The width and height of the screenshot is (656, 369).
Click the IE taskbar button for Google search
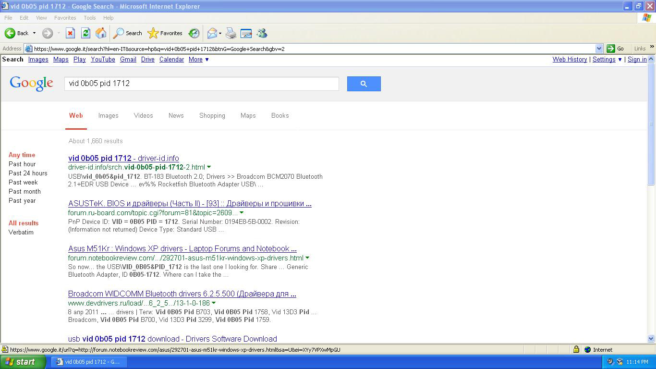[89, 362]
